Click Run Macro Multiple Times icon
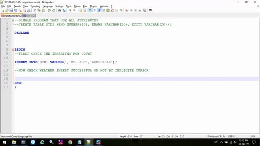 (x=140, y=10)
